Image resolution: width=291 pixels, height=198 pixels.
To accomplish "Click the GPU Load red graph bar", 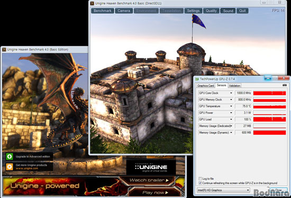I will [269, 119].
